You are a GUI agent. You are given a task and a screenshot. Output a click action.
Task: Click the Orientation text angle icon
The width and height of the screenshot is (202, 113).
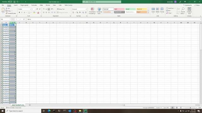(52, 9)
